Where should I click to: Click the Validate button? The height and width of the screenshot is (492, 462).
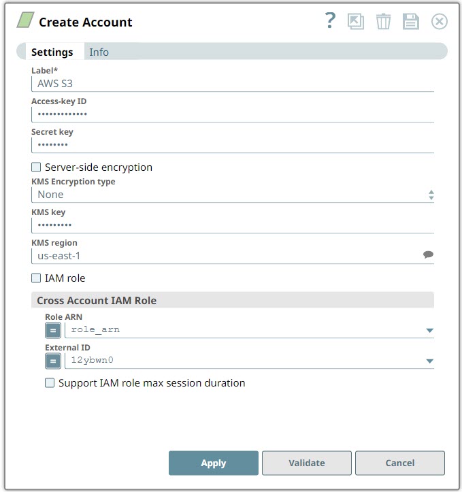306,463
